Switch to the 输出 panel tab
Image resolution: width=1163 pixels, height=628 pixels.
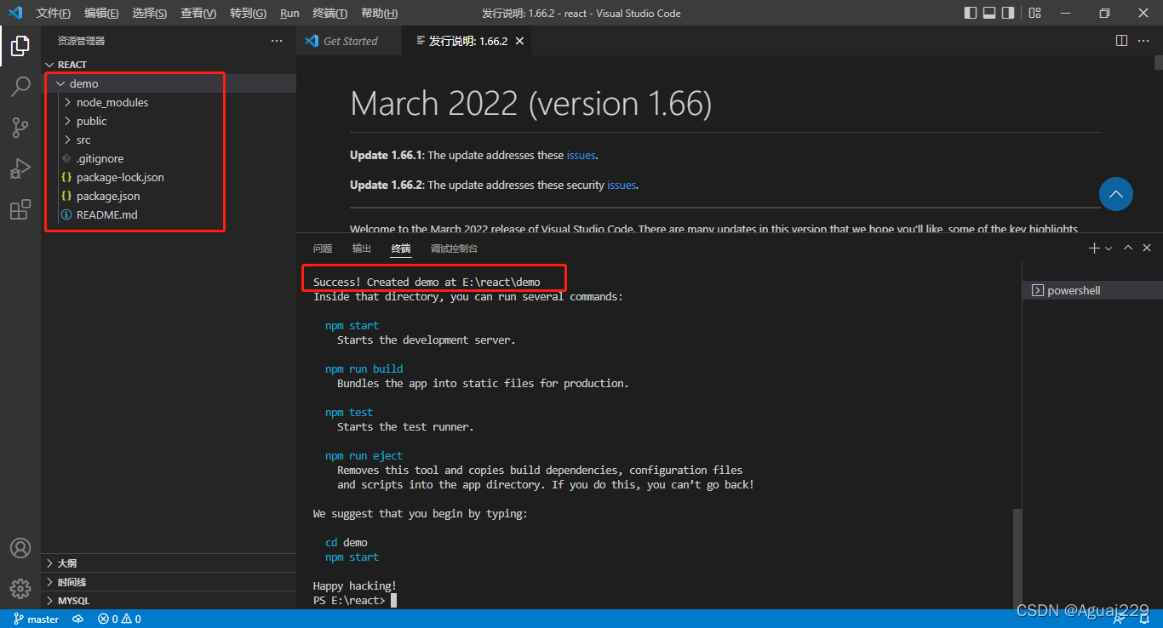pyautogui.click(x=362, y=248)
